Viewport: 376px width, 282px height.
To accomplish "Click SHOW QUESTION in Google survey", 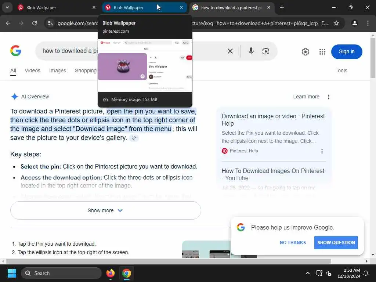I will [x=336, y=242].
